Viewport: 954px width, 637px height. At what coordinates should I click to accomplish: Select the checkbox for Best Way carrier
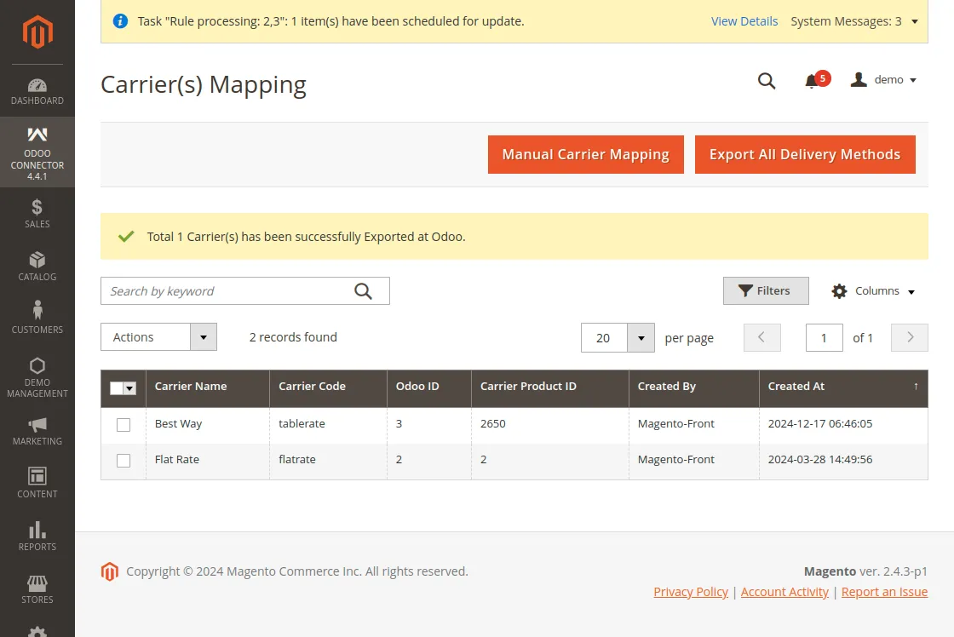tap(124, 424)
